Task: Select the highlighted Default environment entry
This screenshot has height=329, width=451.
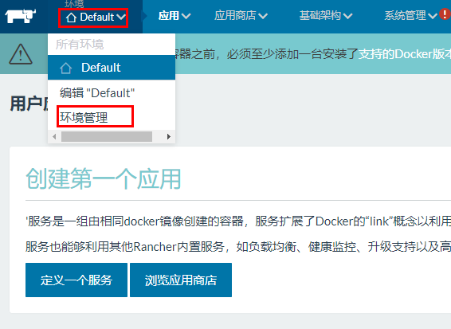Action: [x=112, y=68]
